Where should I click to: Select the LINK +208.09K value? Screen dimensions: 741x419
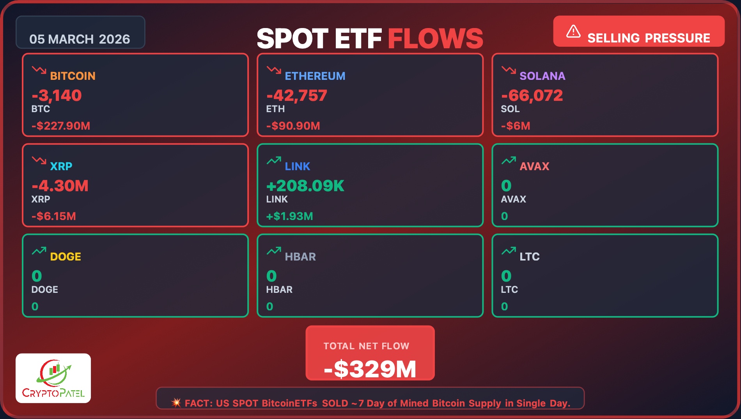click(x=305, y=186)
